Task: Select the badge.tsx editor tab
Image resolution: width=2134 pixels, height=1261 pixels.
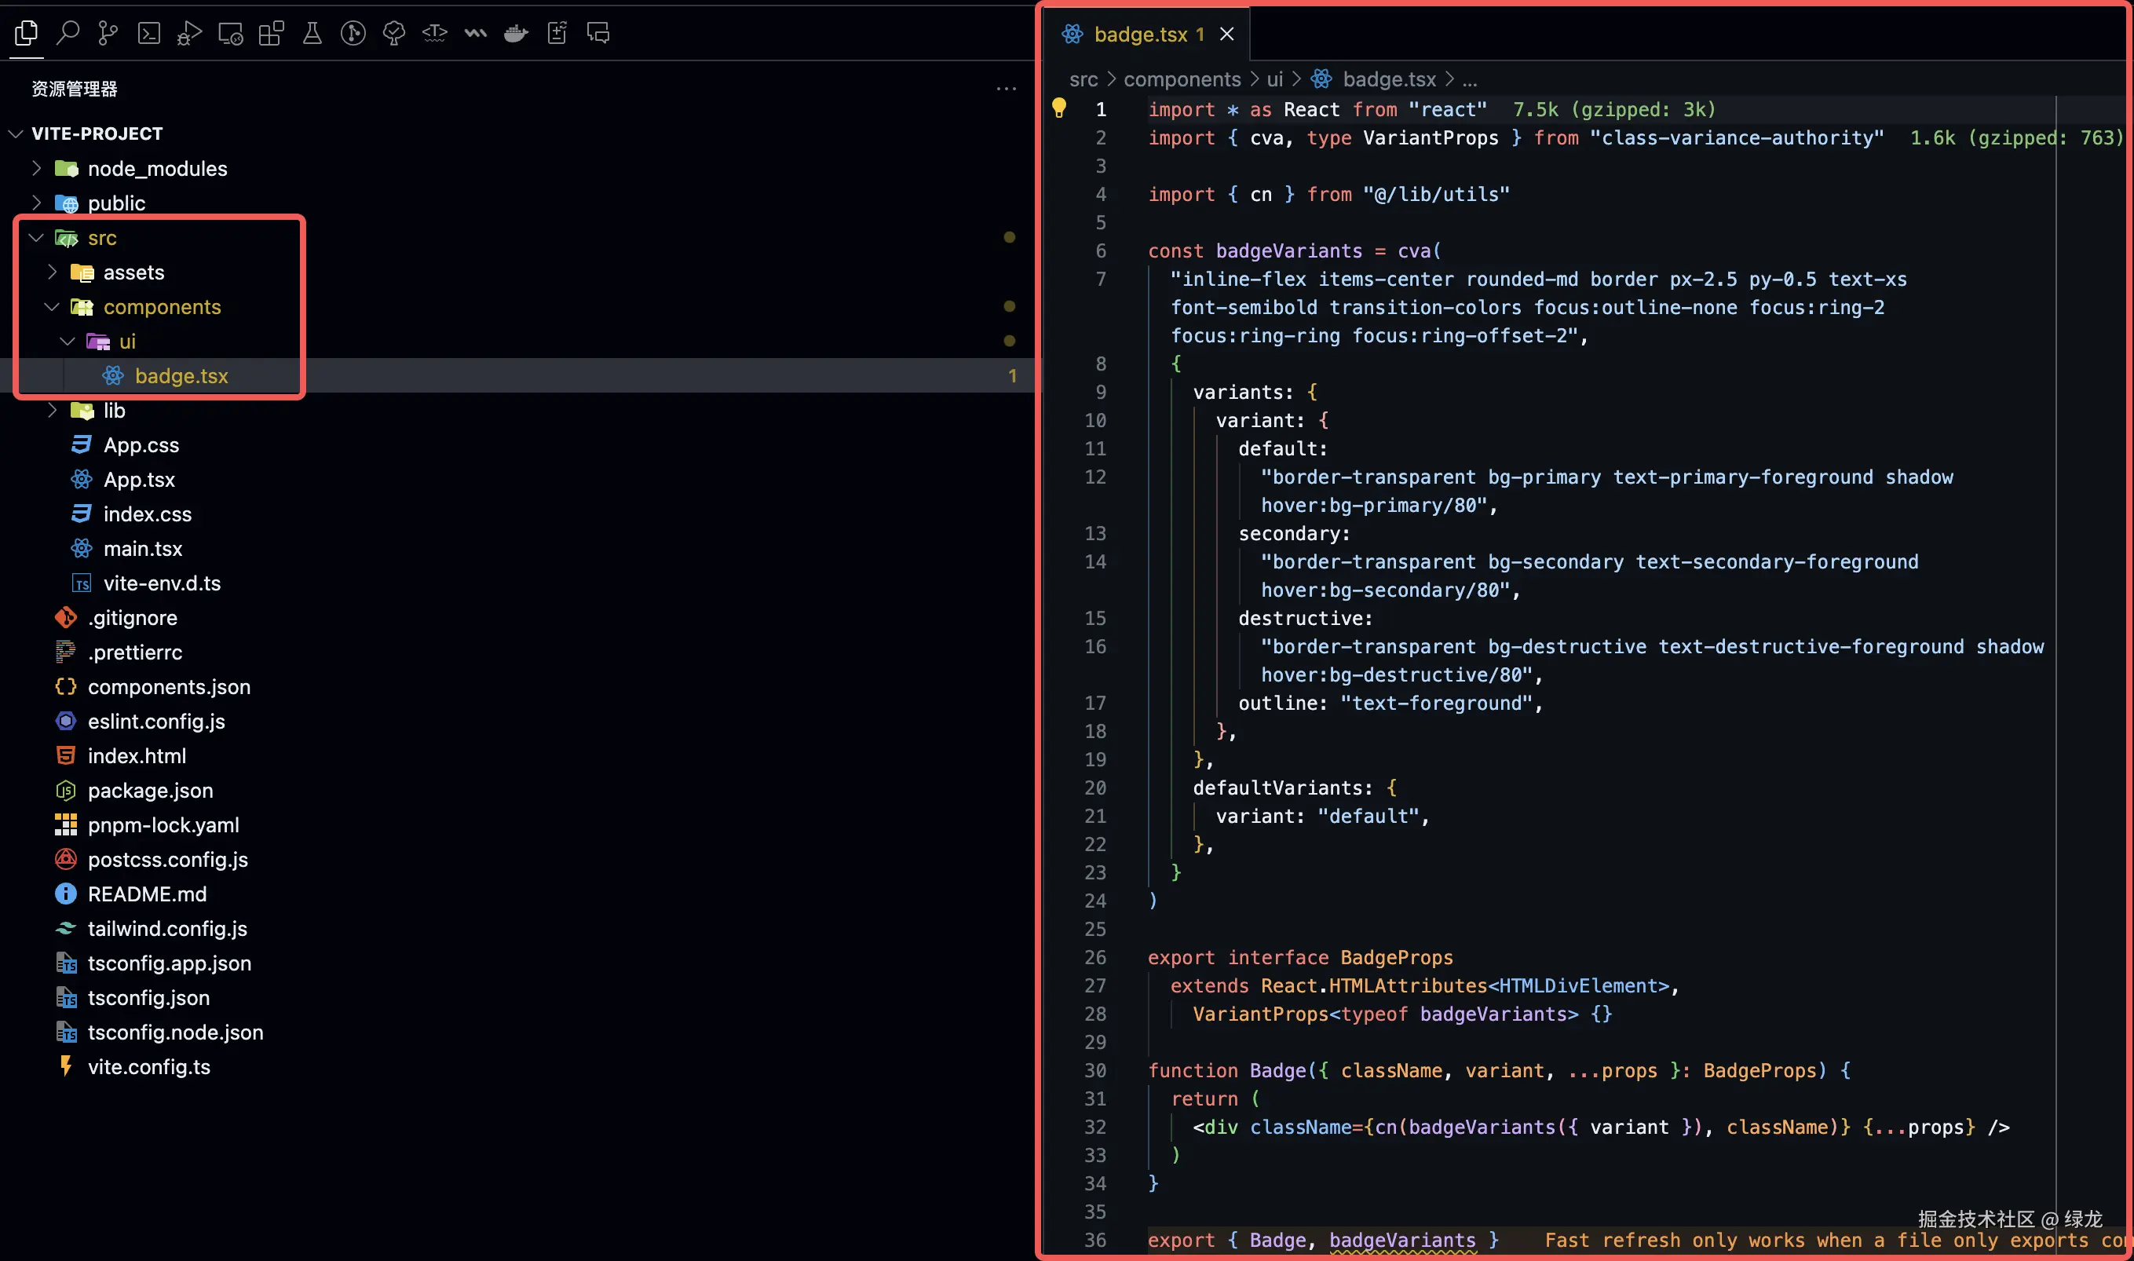Action: pyautogui.click(x=1139, y=34)
